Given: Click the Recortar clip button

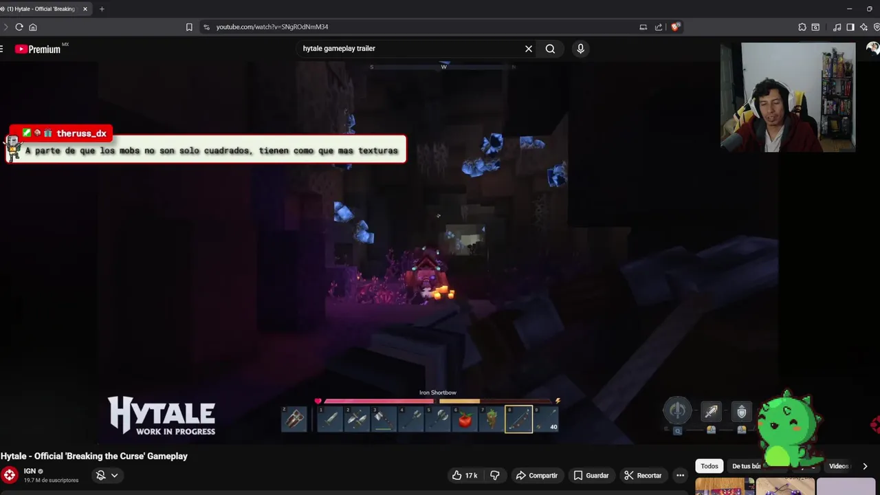Looking at the screenshot, I should (643, 475).
